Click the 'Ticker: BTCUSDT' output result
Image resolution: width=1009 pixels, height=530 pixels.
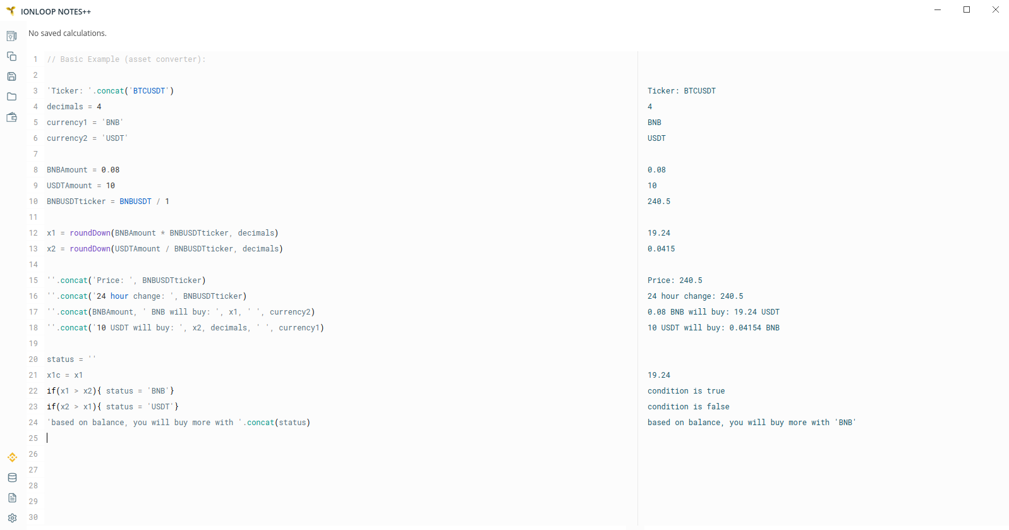coord(681,91)
